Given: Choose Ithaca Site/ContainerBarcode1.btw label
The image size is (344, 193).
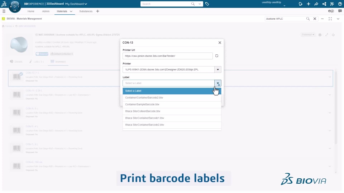Looking at the screenshot, I should click(x=172, y=118).
